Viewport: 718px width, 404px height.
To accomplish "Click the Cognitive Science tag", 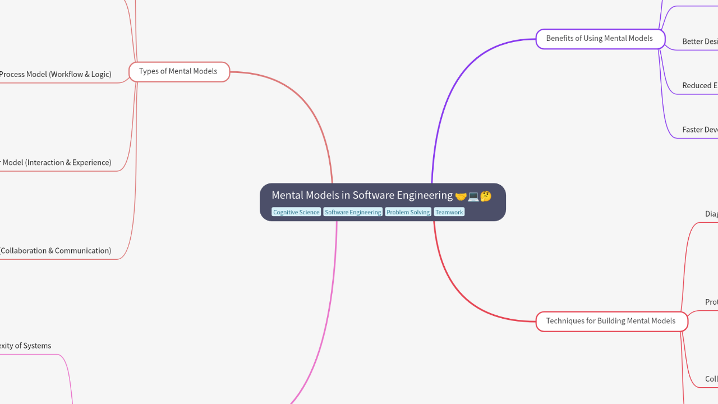I will tap(296, 212).
